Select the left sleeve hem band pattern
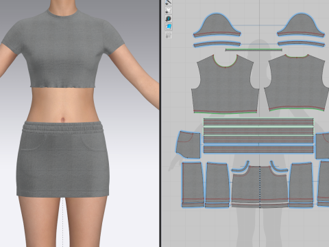 (217, 44)
